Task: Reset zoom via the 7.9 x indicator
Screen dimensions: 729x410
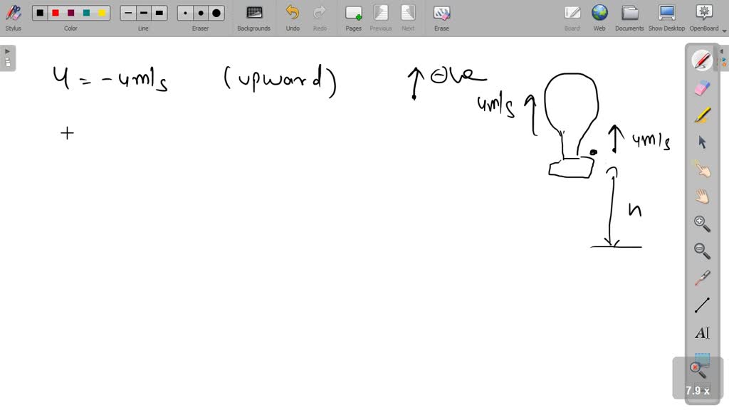Action: coord(698,379)
